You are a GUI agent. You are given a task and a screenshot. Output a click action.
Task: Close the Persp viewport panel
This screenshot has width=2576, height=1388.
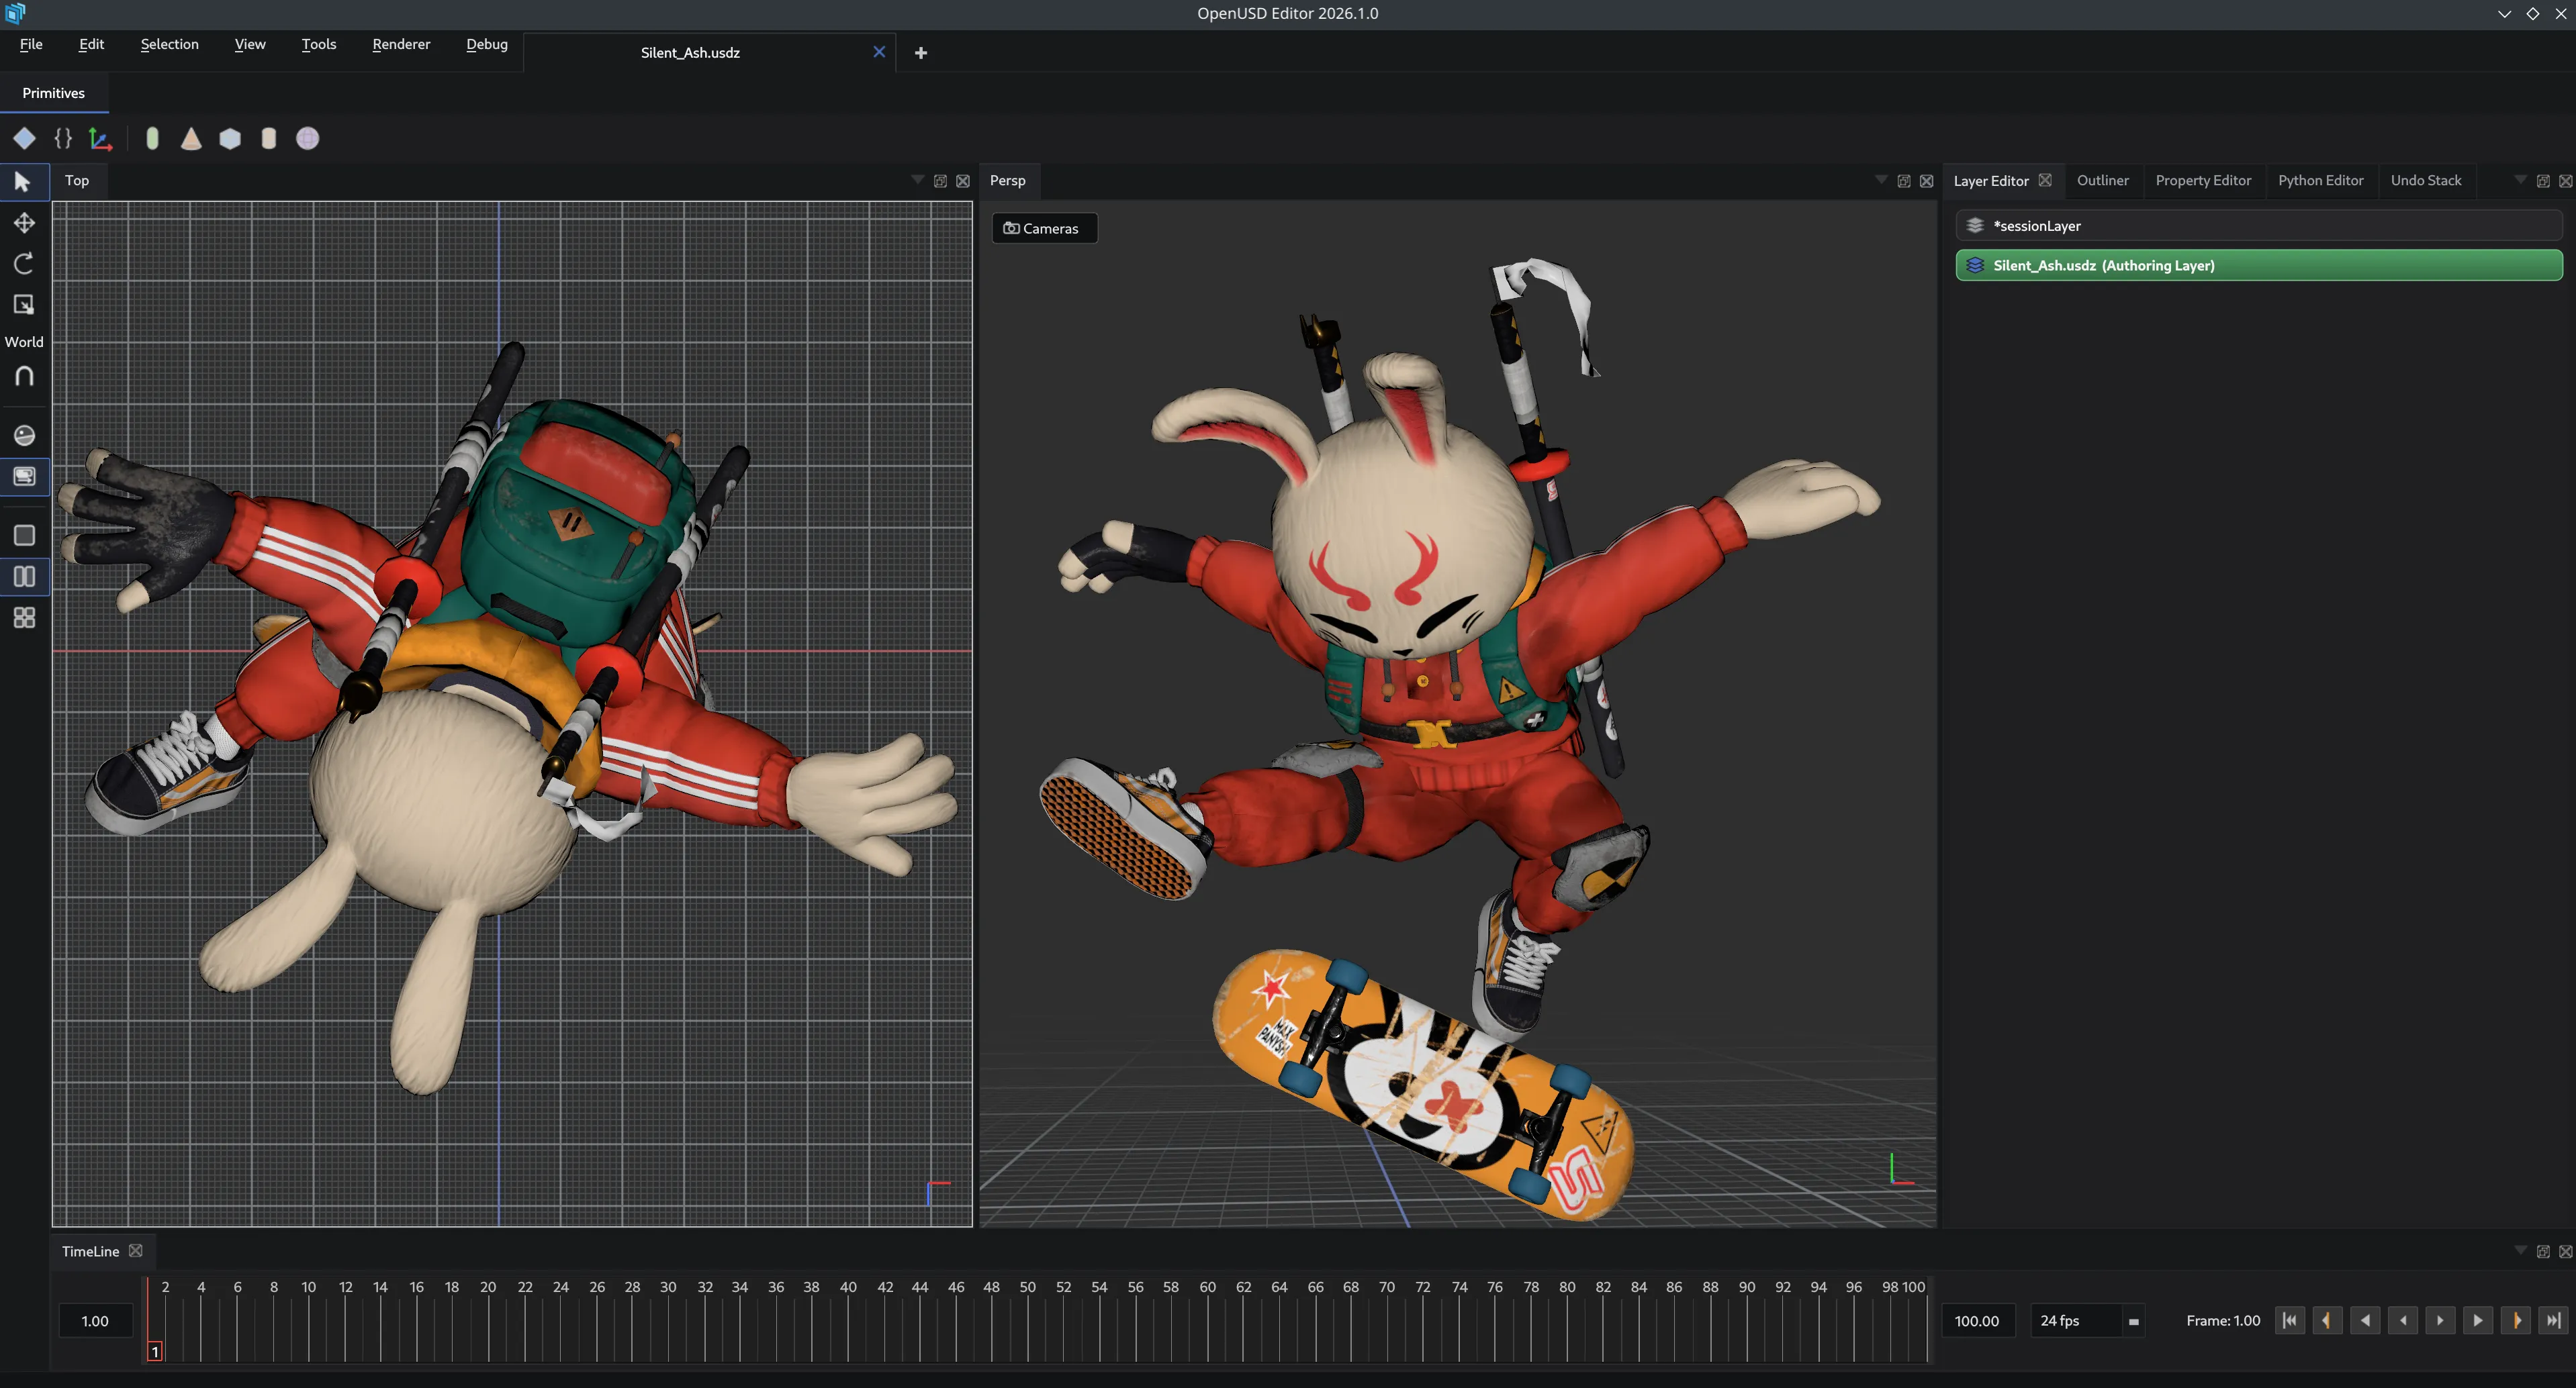pos(1927,181)
